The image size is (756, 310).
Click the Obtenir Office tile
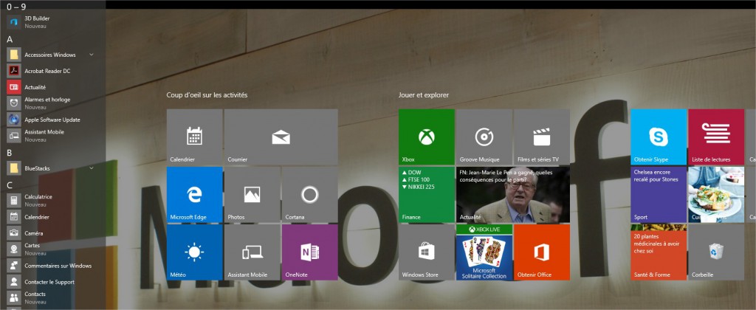(x=541, y=252)
